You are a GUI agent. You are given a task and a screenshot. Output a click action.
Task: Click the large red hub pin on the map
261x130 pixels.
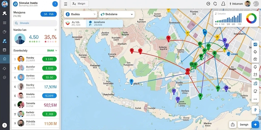188,71
